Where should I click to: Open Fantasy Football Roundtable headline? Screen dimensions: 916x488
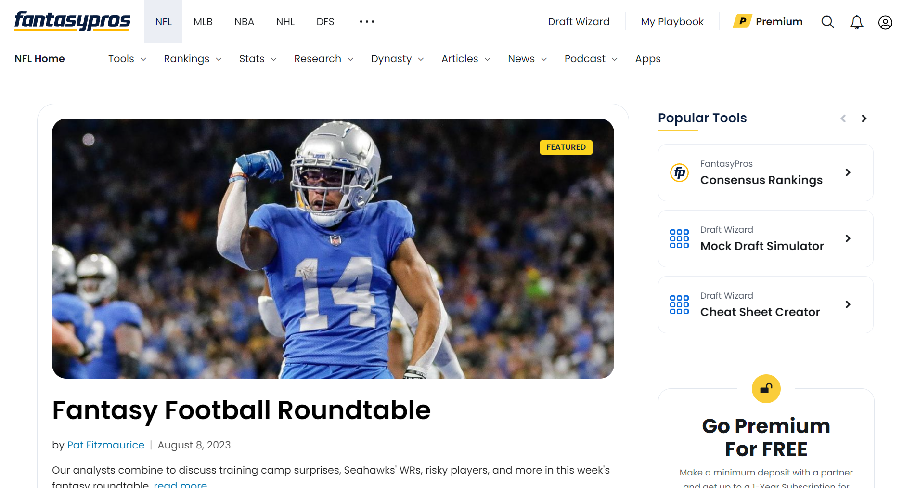point(241,410)
